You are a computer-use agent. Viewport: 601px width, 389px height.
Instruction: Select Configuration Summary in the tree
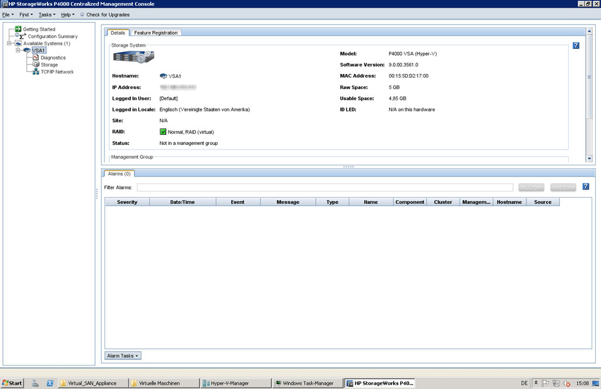coord(52,36)
